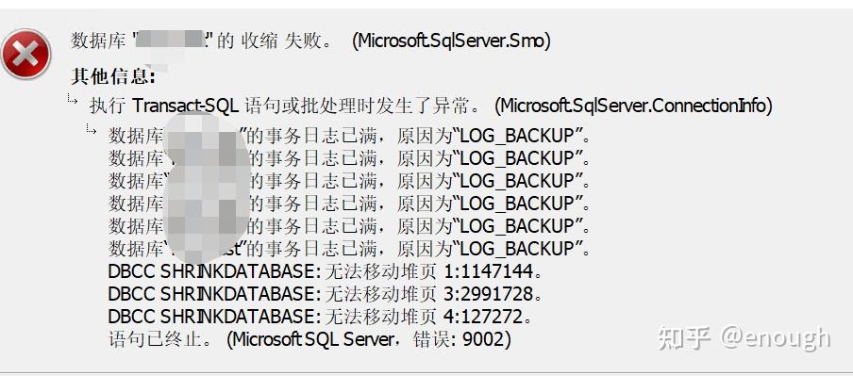
Task: Click the 知乎 watermark logo
Action: point(684,338)
